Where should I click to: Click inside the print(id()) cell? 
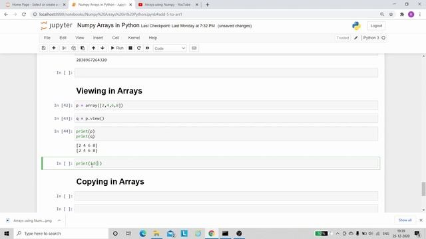click(x=226, y=163)
